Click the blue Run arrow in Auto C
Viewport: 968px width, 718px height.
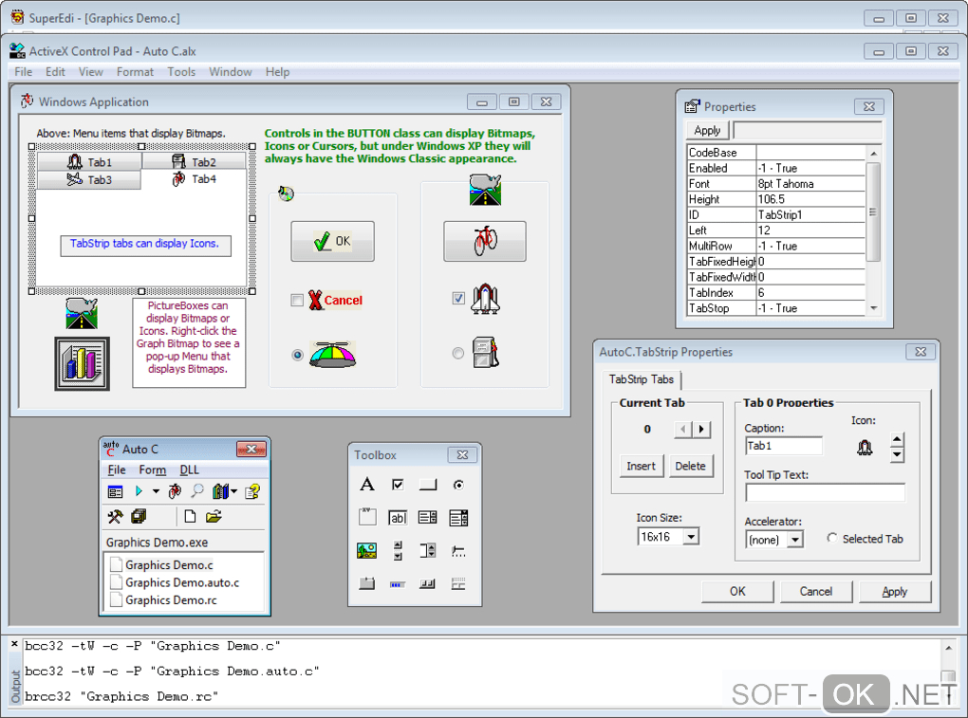pyautogui.click(x=139, y=491)
